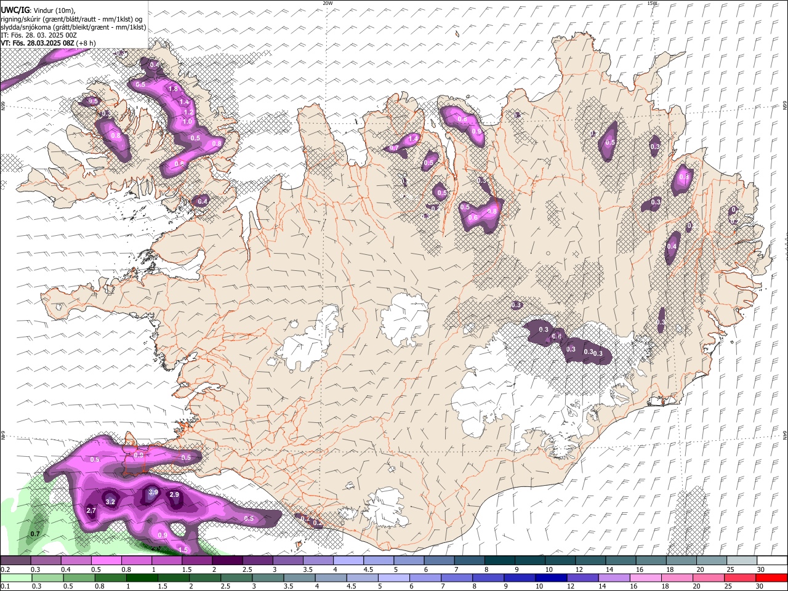The height and width of the screenshot is (591, 788).
Task: Click the 2.9 precipitation value label
Action: pyautogui.click(x=174, y=494)
